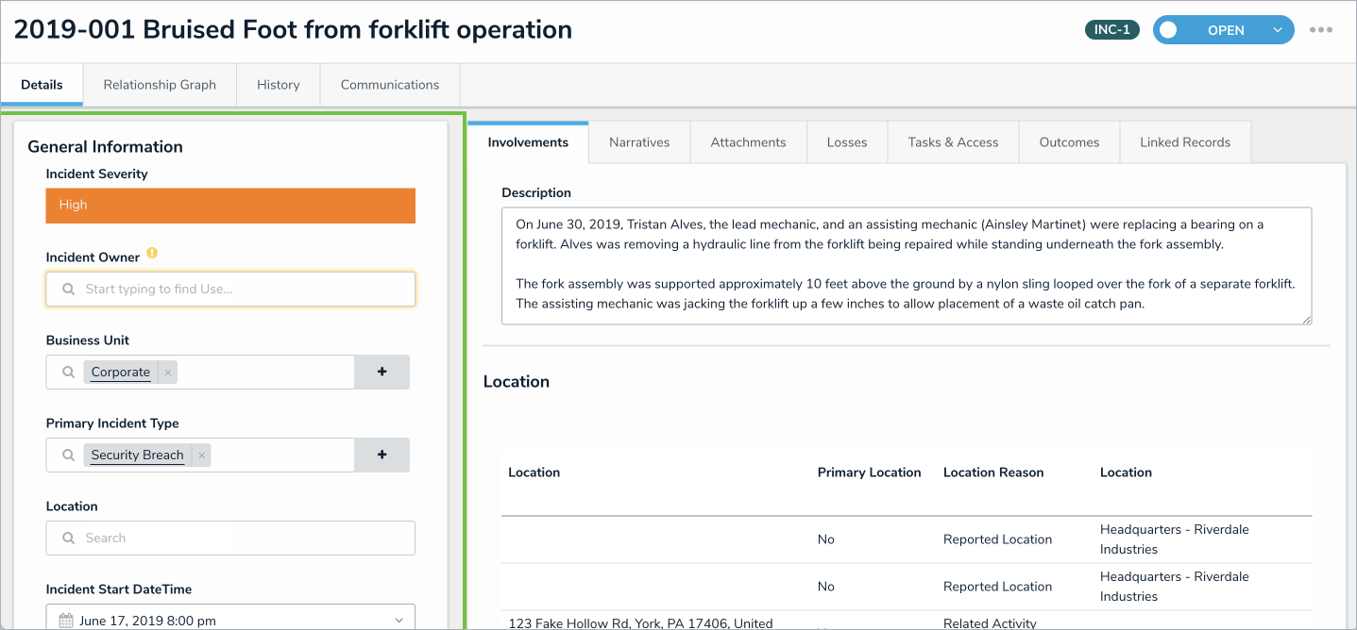Open the Outcomes tab
This screenshot has height=630, width=1357.
point(1069,142)
